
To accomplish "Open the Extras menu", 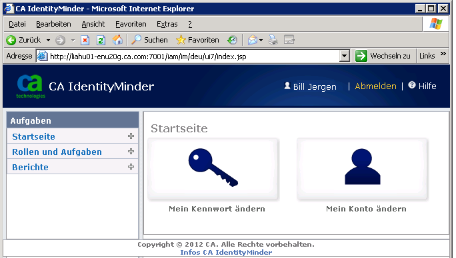I will 167,24.
